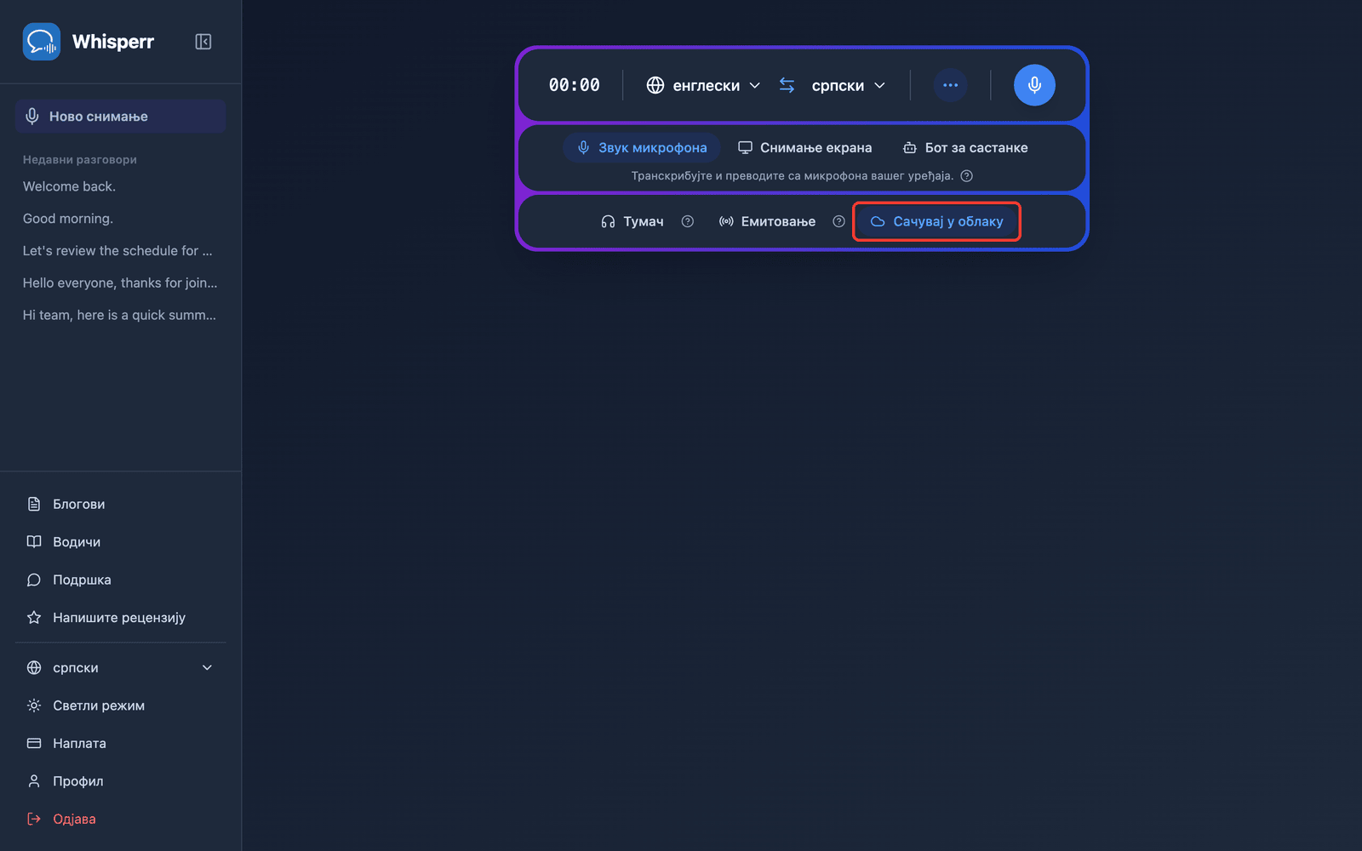Select the Бот за састанке tab

click(x=965, y=148)
